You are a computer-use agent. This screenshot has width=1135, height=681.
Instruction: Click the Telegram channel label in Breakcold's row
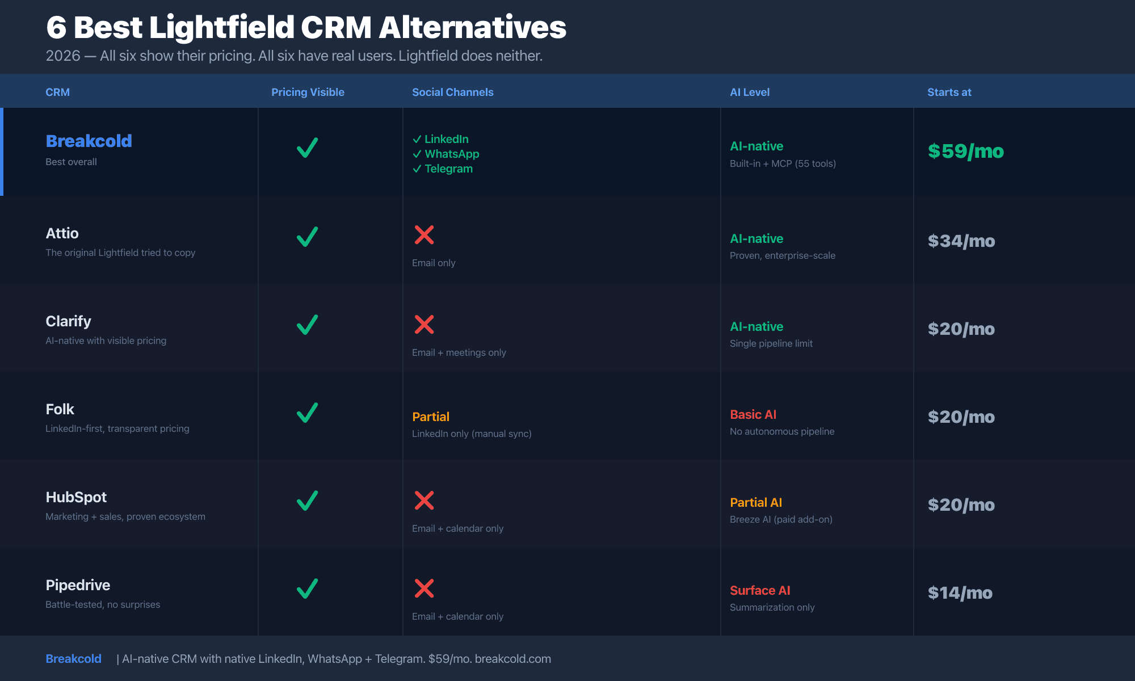(x=448, y=169)
